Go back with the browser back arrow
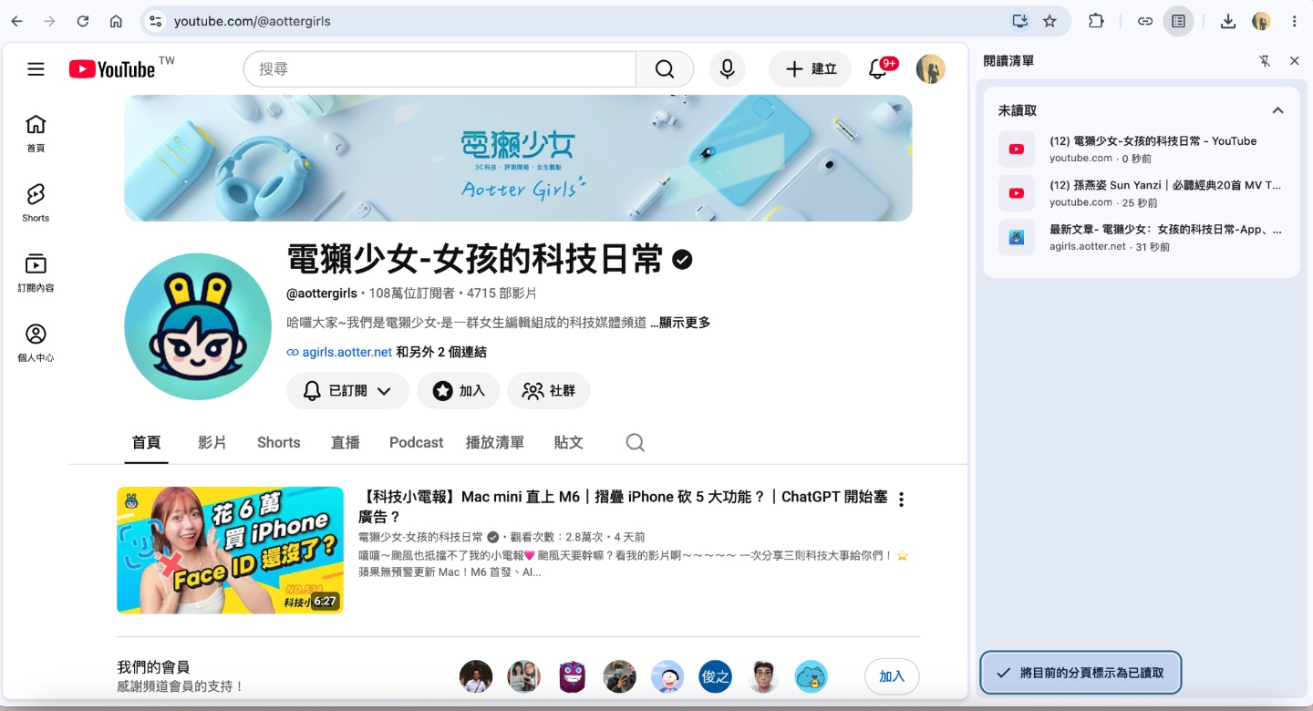The width and height of the screenshot is (1313, 711). [16, 21]
